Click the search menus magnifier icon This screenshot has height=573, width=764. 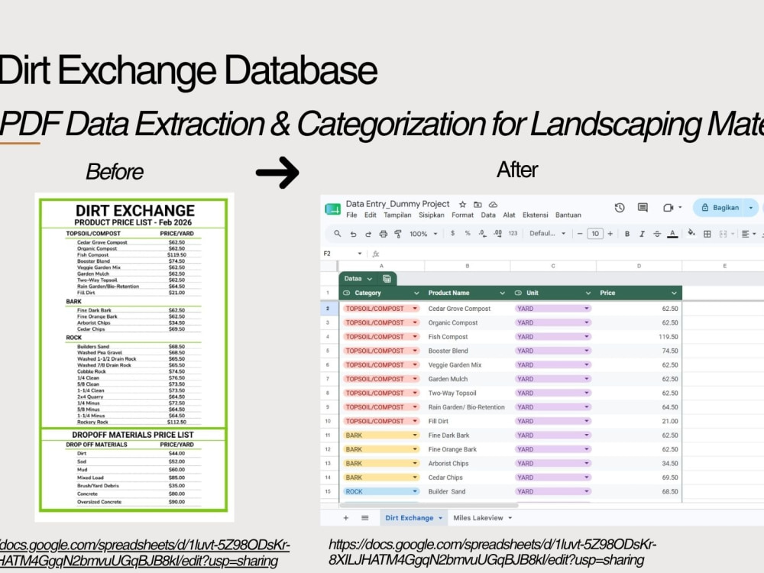pyautogui.click(x=337, y=234)
